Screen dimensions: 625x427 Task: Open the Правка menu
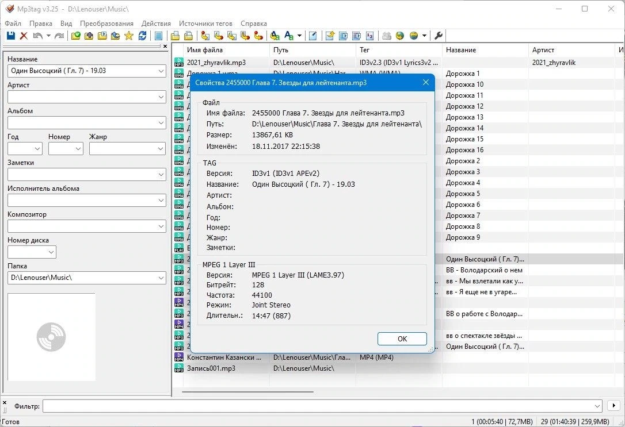pos(41,24)
